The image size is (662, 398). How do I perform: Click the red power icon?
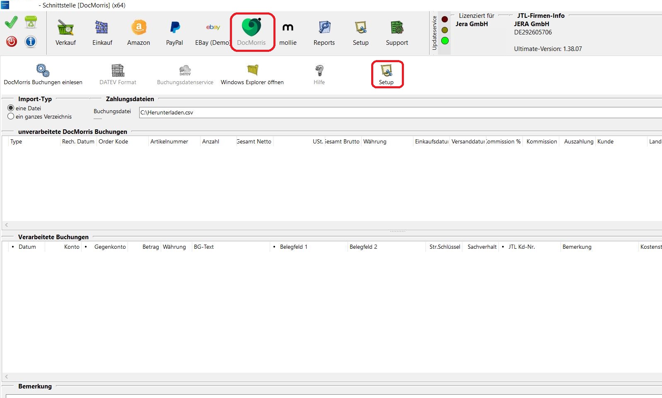click(x=12, y=41)
